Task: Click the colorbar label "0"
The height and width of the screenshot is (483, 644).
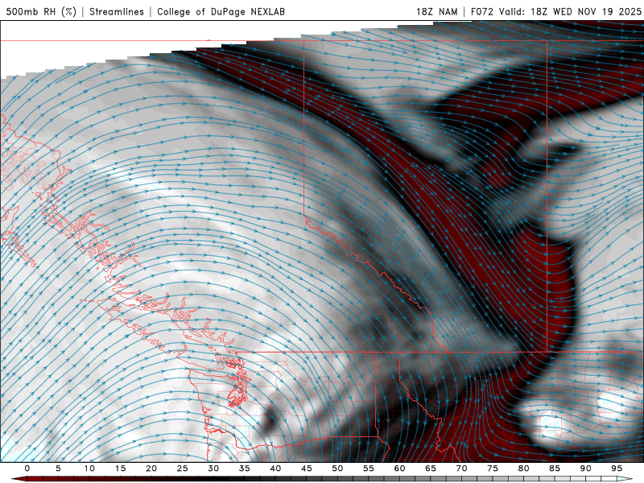Action: click(27, 469)
